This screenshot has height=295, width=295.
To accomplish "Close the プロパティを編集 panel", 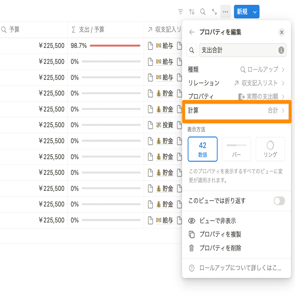I will point(281,32).
